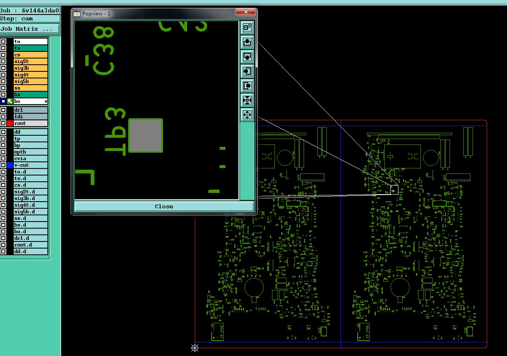The image size is (507, 356).
Task: Enable the drl layer checkbox
Action: pyautogui.click(x=3, y=110)
